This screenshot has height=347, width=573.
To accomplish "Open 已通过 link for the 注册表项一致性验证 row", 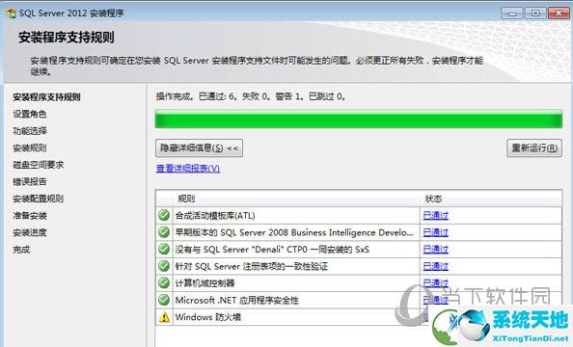I will click(435, 266).
